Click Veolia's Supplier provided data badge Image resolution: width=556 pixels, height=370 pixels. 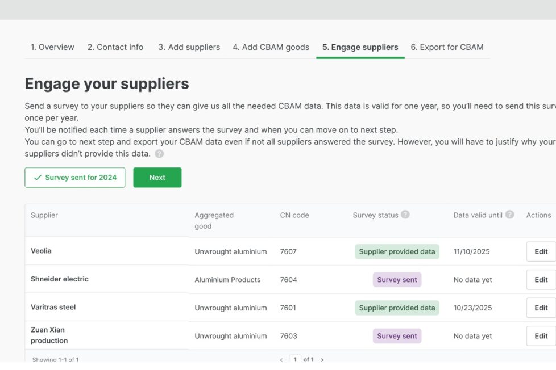click(397, 251)
